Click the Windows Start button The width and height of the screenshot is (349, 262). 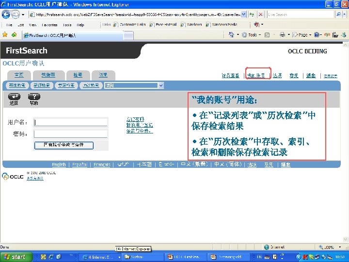[x=16, y=257]
